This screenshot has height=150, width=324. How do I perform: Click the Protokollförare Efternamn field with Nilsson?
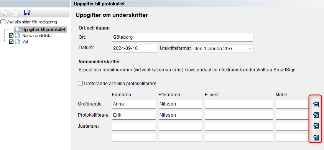(180, 115)
